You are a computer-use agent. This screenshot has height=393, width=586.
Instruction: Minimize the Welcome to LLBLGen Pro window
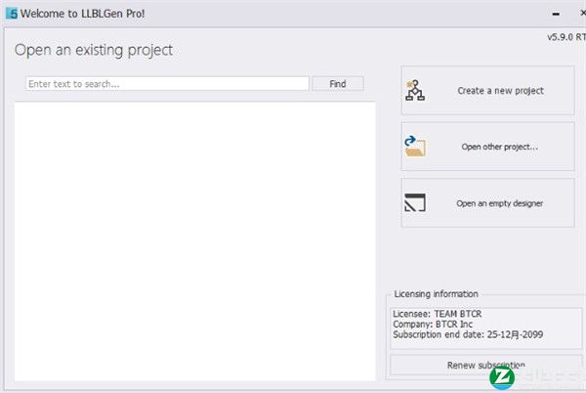(556, 14)
